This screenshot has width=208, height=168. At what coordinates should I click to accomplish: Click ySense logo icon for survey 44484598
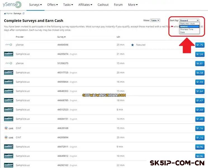coord(9,45)
